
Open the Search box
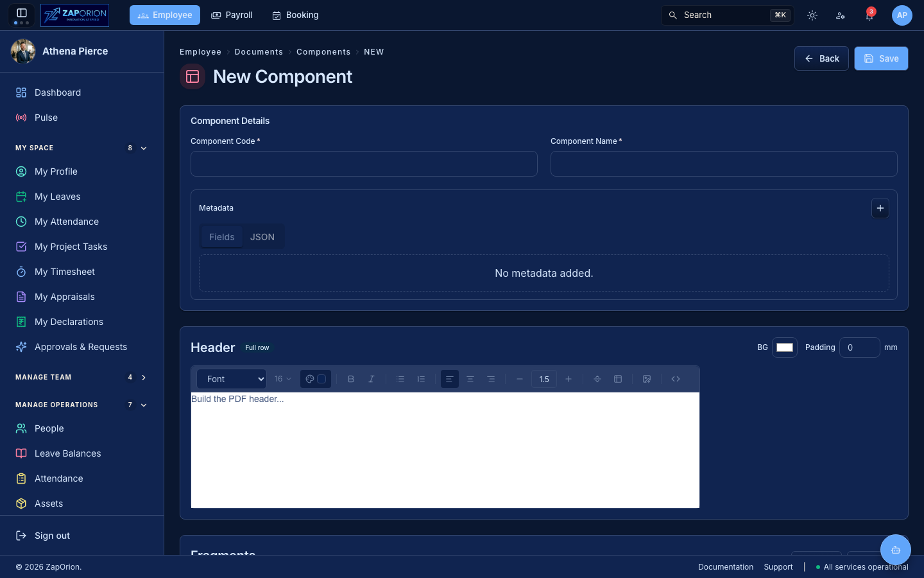pos(728,15)
